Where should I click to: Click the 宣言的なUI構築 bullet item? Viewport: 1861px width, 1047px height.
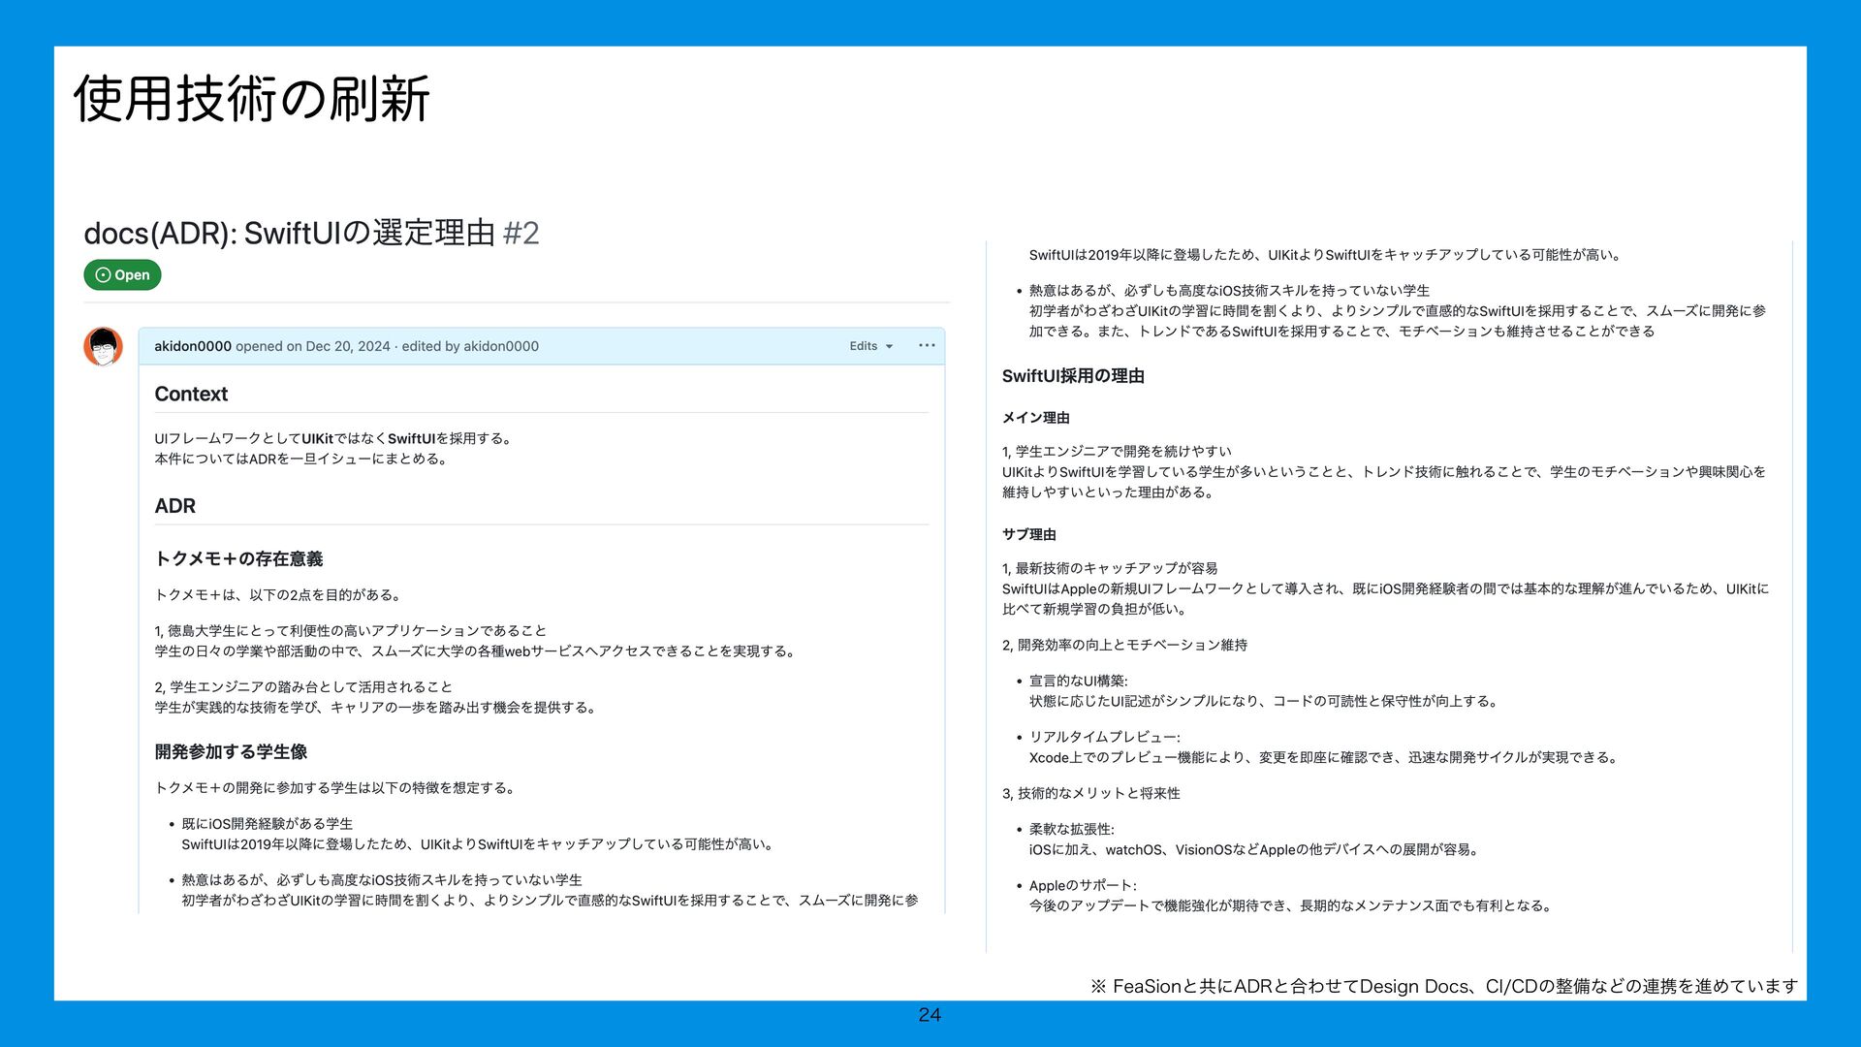pos(1078,682)
